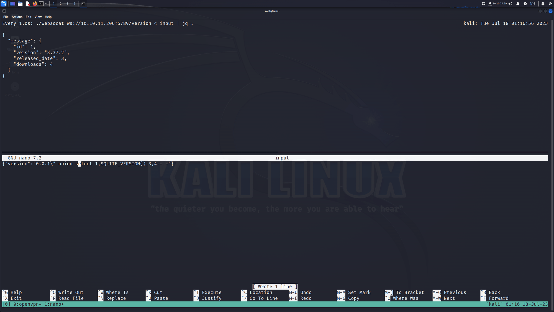Click the watch command line text
The width and height of the screenshot is (554, 312).
(98, 23)
